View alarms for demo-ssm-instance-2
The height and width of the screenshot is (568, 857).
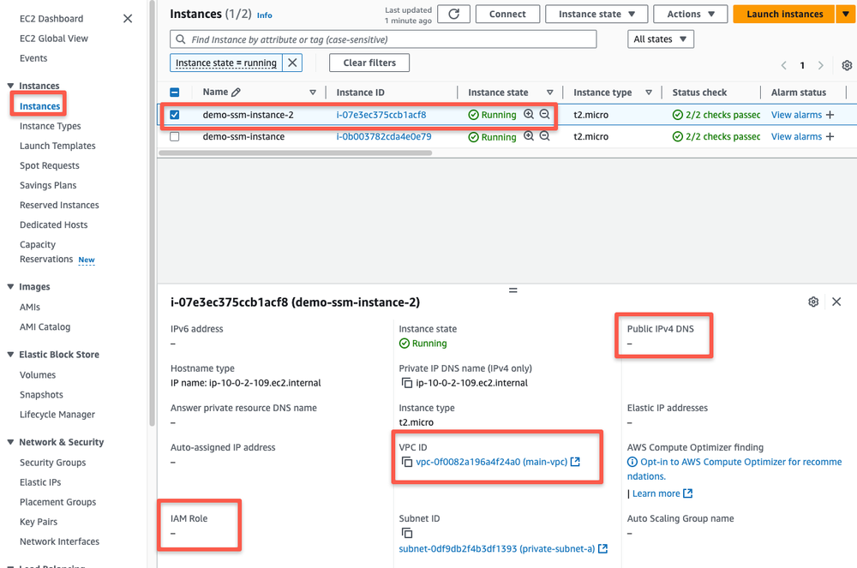[x=796, y=115]
